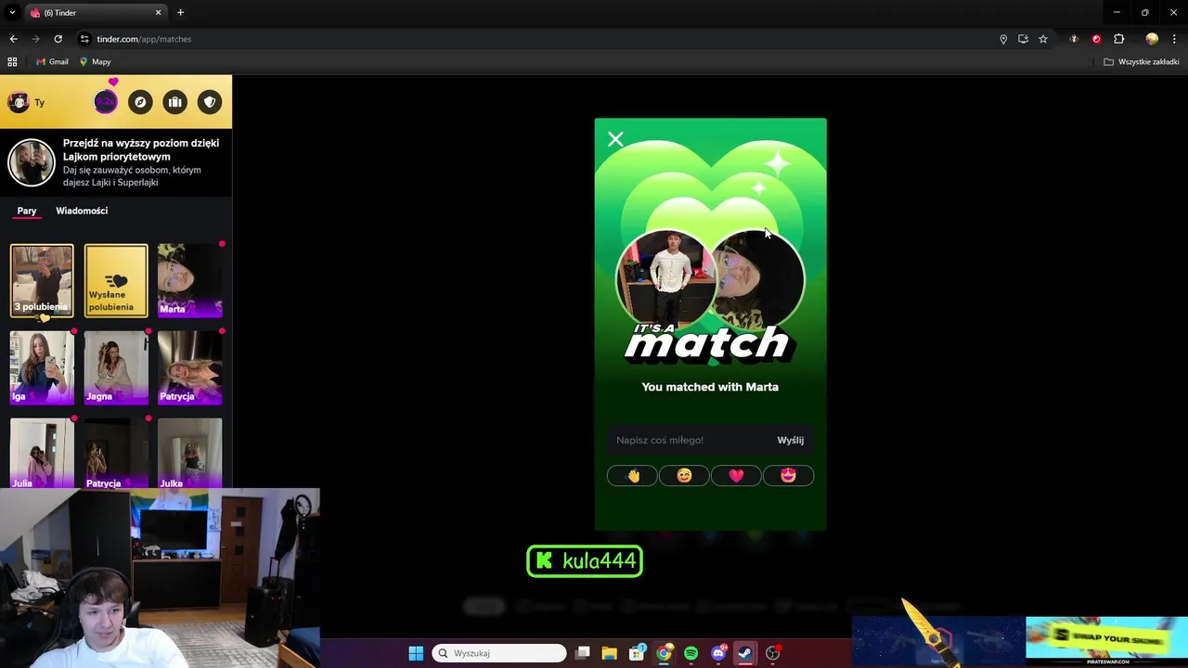Click your profile photo in match popup

666,279
